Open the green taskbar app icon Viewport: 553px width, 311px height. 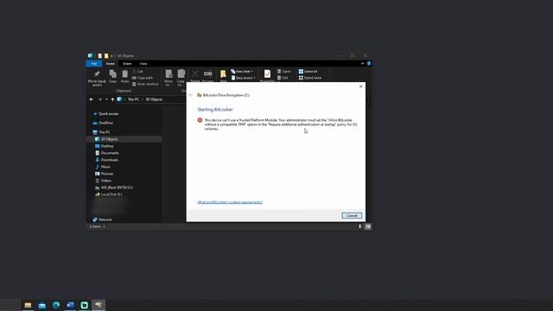click(x=85, y=305)
